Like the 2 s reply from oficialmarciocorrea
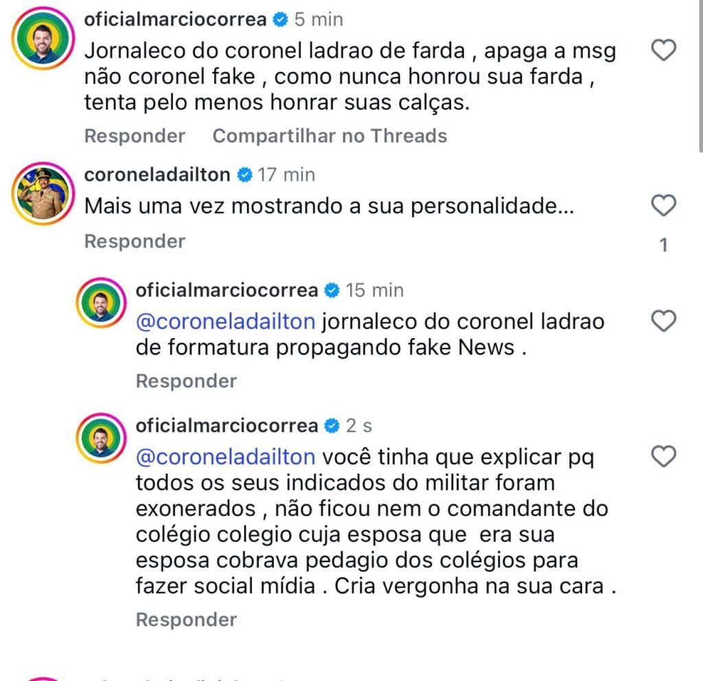 [x=663, y=456]
